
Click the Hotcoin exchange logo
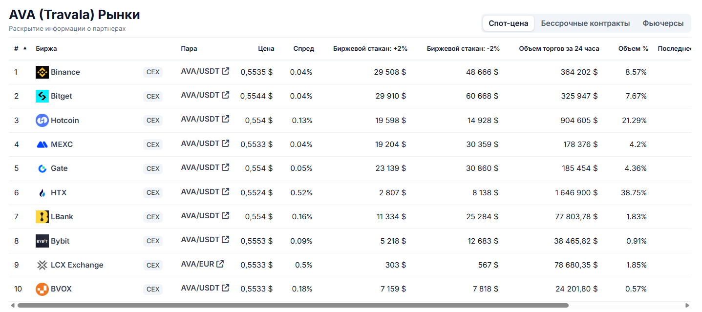click(x=43, y=121)
